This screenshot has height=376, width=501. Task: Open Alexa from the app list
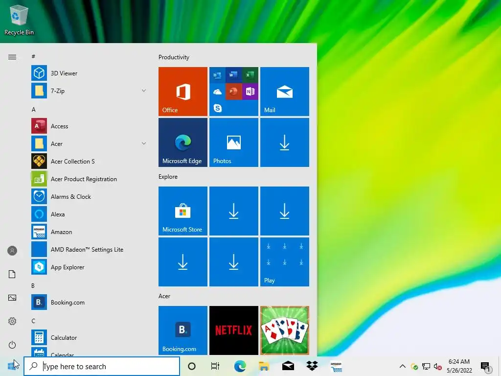pyautogui.click(x=90, y=214)
